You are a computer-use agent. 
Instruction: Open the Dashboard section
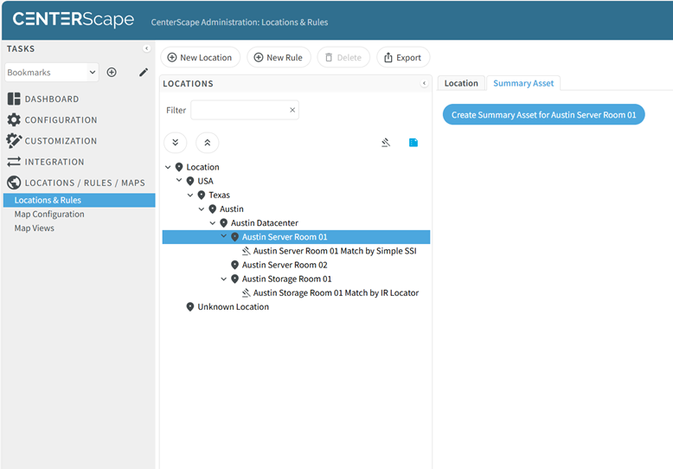tap(51, 100)
